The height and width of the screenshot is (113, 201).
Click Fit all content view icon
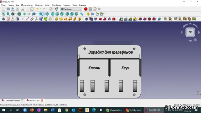click(x=3, y=14)
